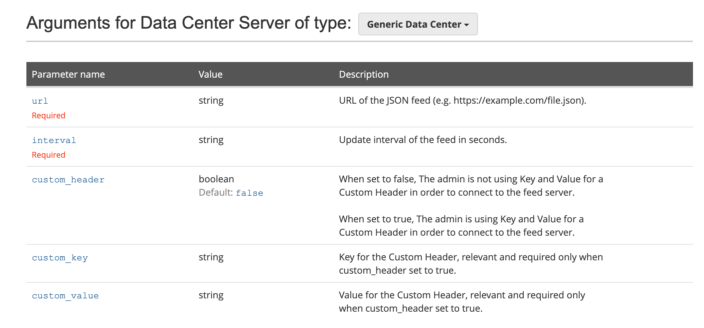Viewport: 704px width, 328px height.
Task: Select the Parameter name column header
Action: (x=68, y=74)
